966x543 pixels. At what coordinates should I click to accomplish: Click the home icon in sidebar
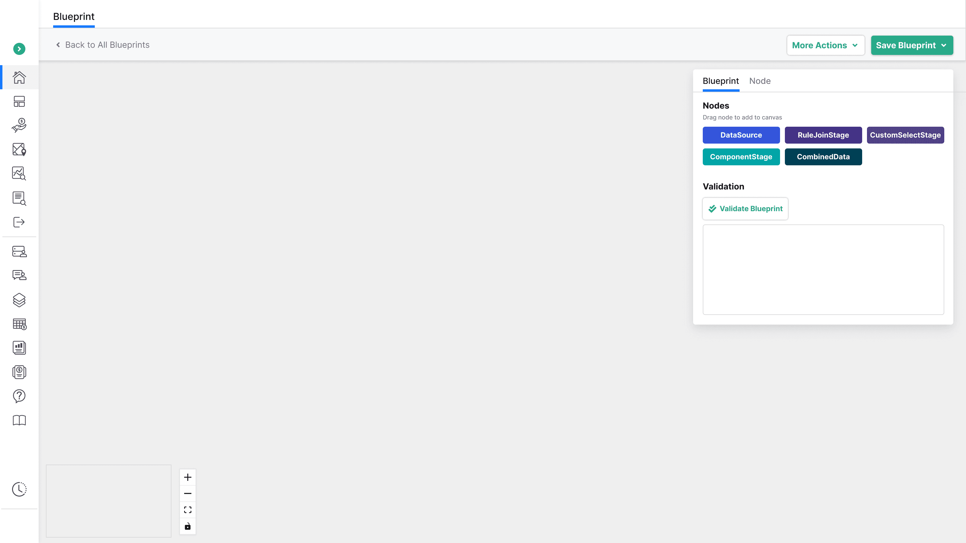click(x=19, y=77)
